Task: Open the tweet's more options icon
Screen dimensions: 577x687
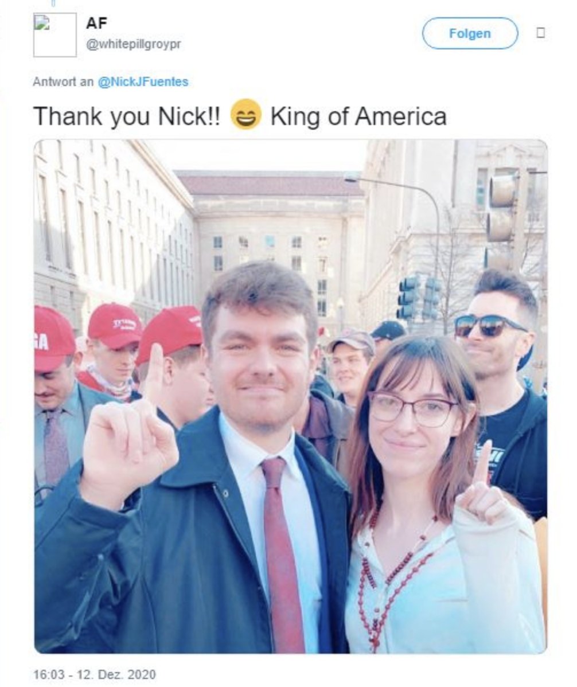Action: point(541,33)
